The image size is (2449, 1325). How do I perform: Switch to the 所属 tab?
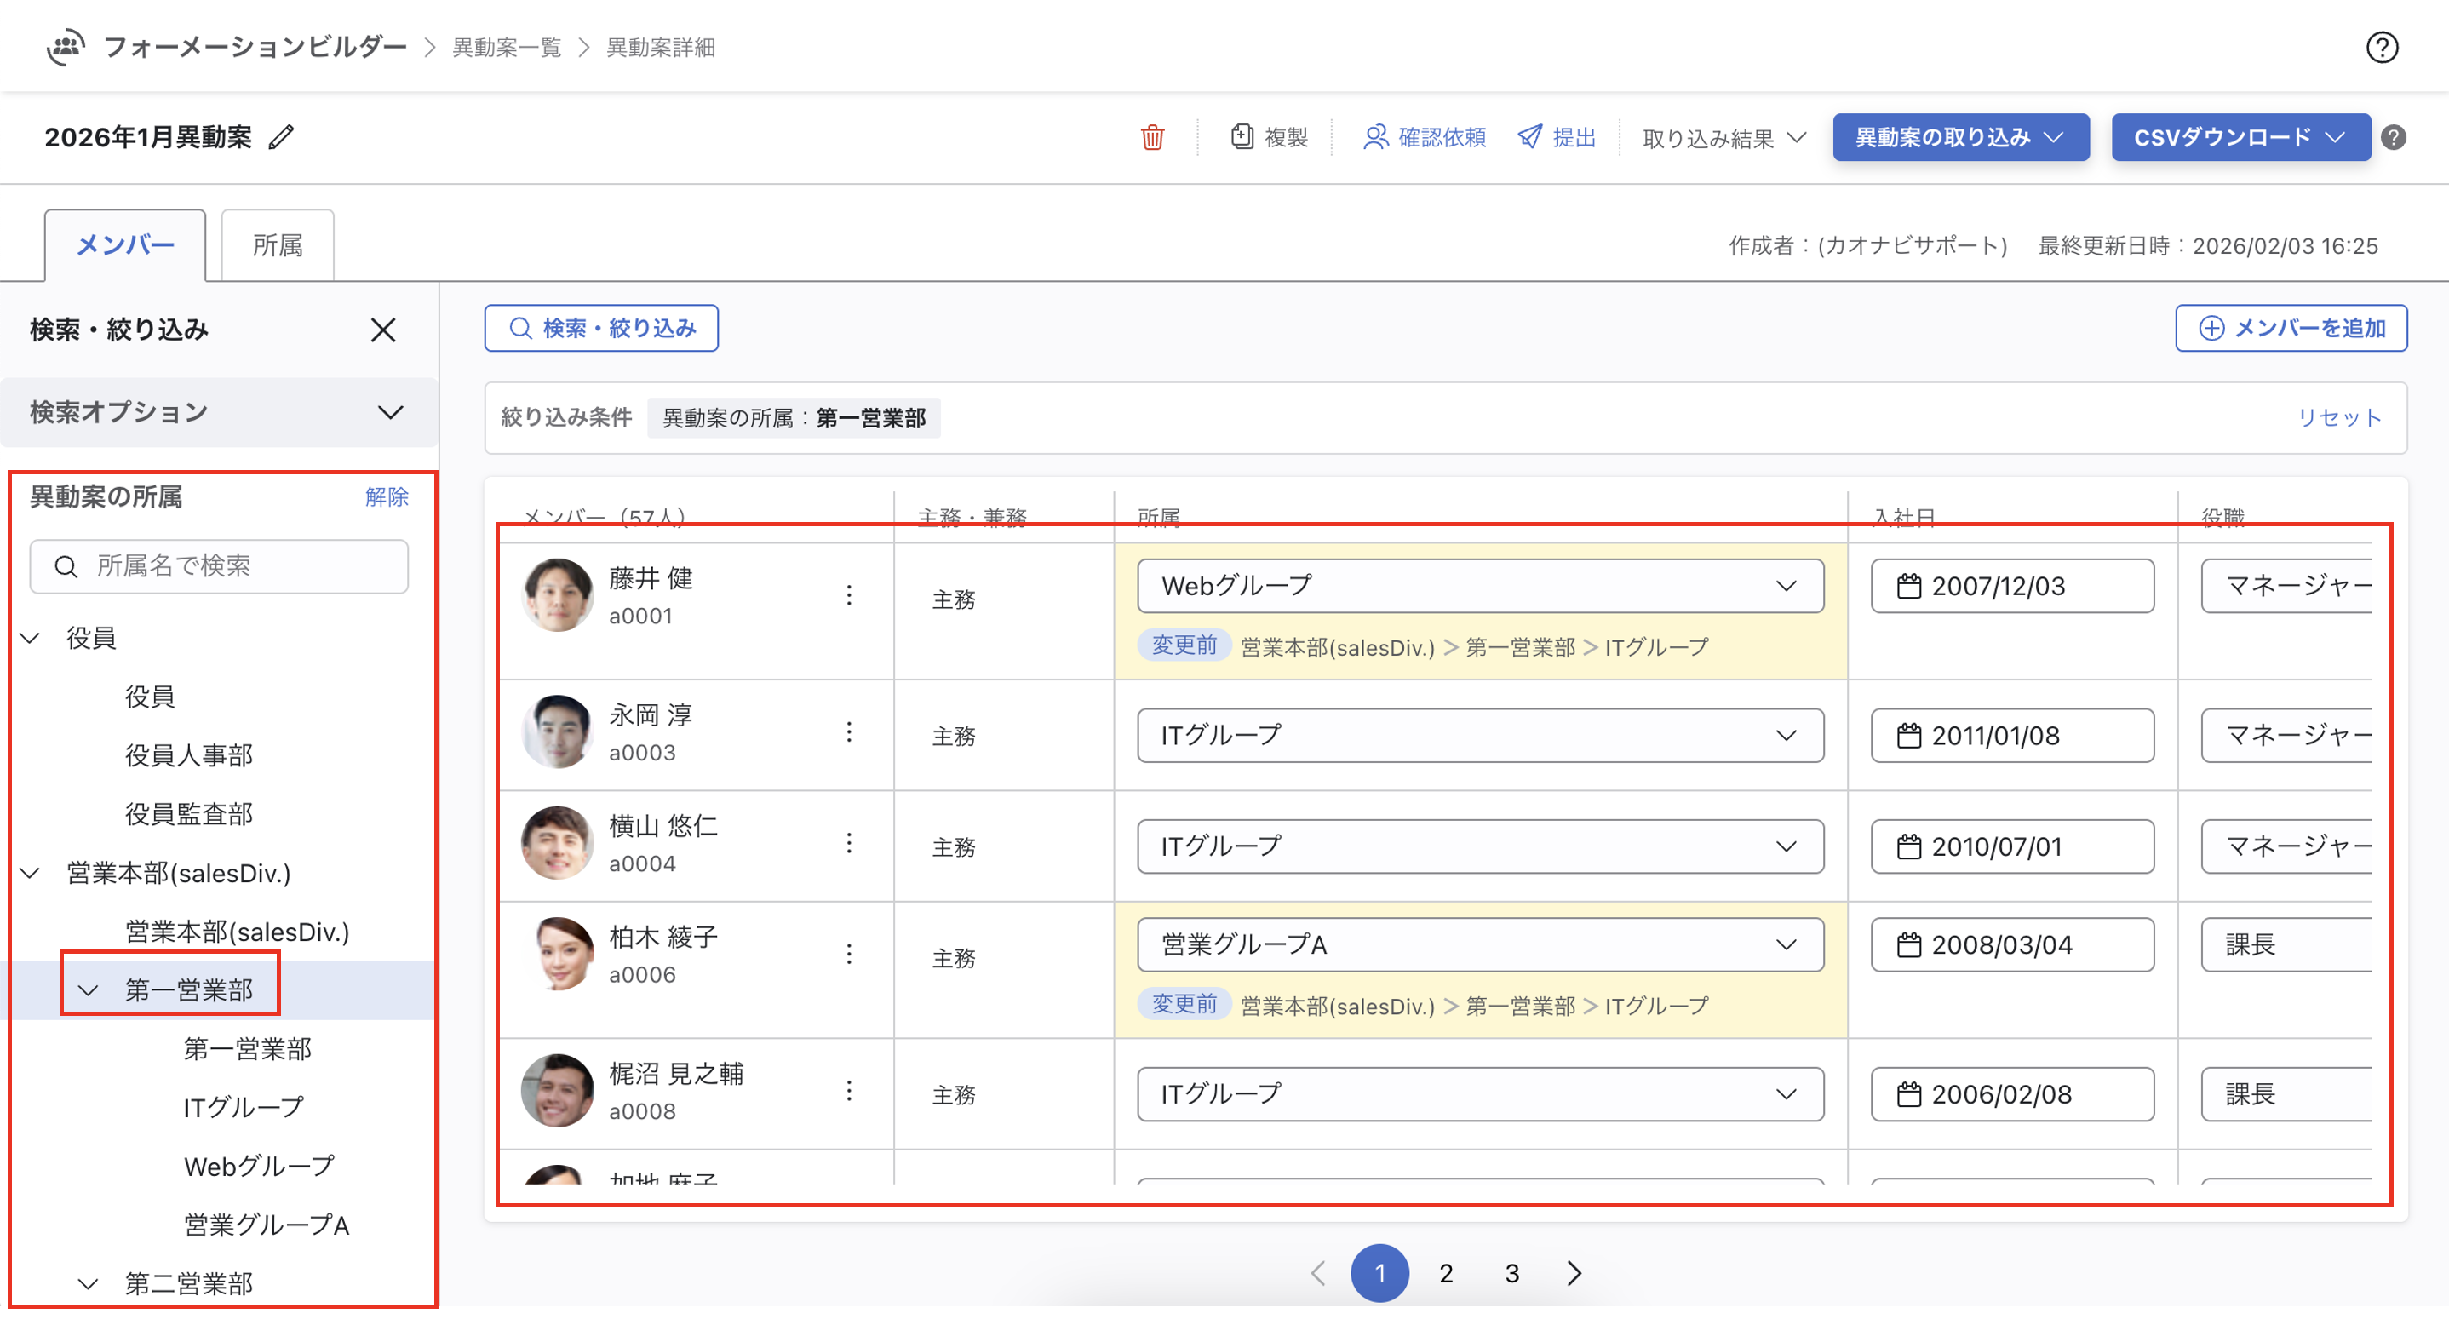coord(278,245)
